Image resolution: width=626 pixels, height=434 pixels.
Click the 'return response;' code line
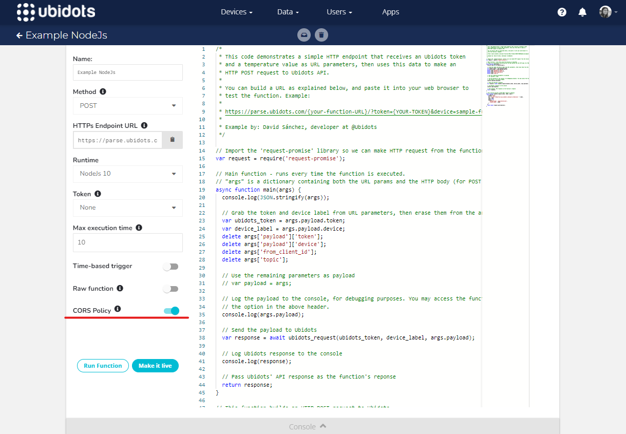[x=247, y=385]
